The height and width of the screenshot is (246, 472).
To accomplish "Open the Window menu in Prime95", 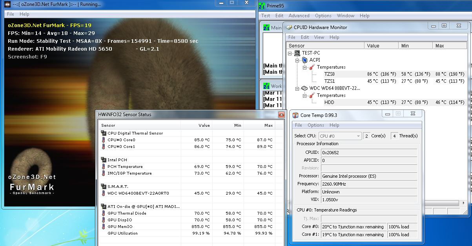I will pyautogui.click(x=346, y=16).
